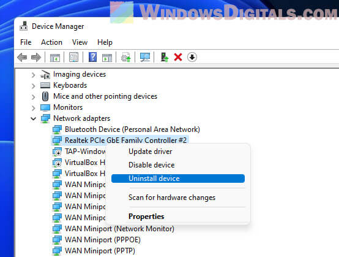Click the Keyboards category icon

[x=45, y=85]
